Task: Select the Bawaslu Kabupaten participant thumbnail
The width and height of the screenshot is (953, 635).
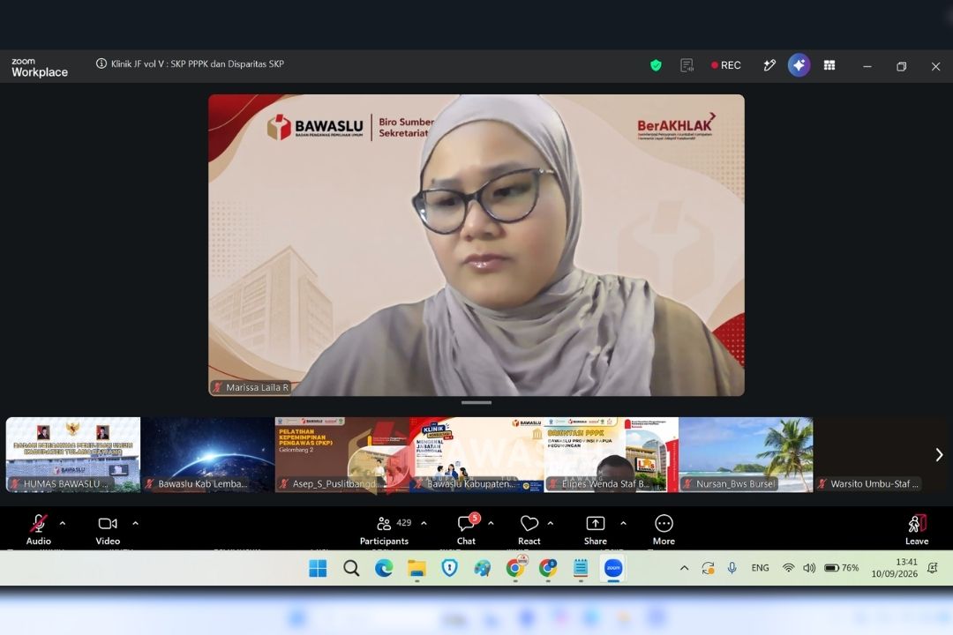Action: click(x=476, y=454)
